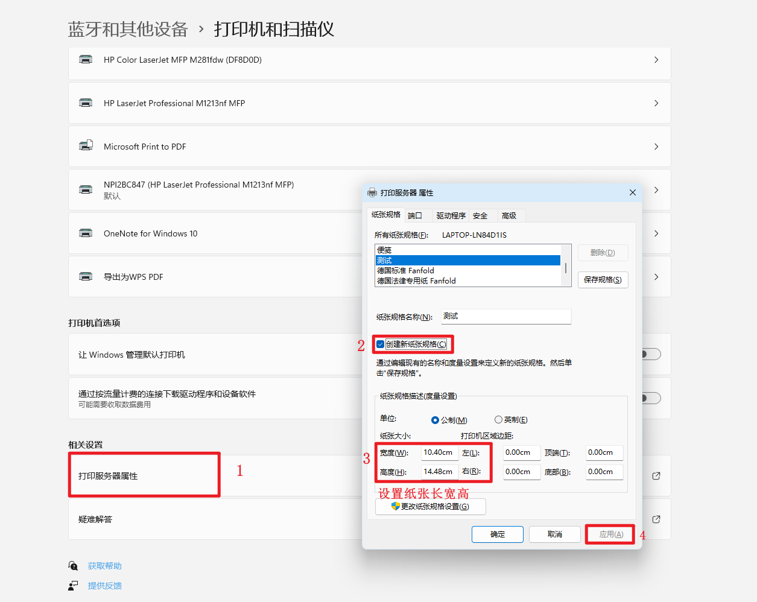Viewport: 757px width, 602px height.
Task: Click the NPI2BC847 default printer icon
Action: point(86,189)
